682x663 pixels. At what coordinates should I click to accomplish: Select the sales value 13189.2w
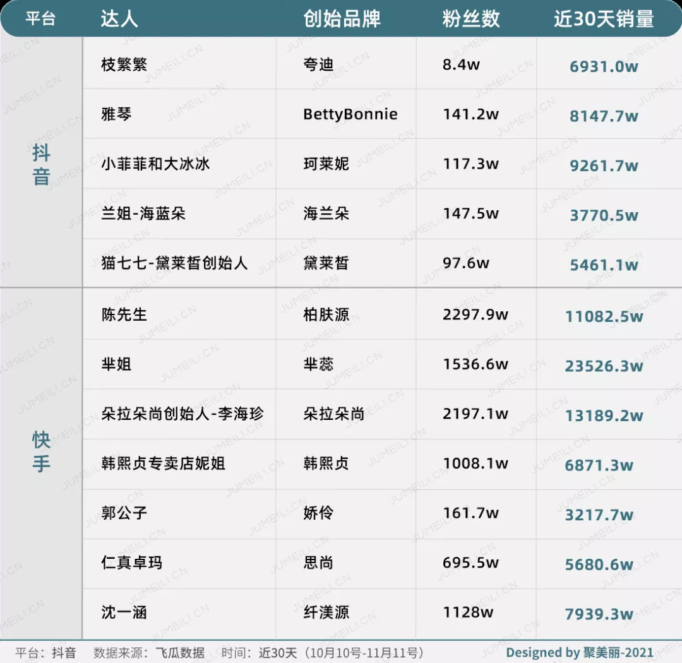[x=604, y=415]
